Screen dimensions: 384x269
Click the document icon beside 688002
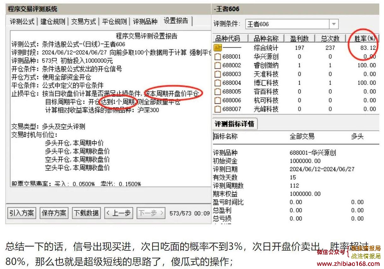click(x=218, y=65)
